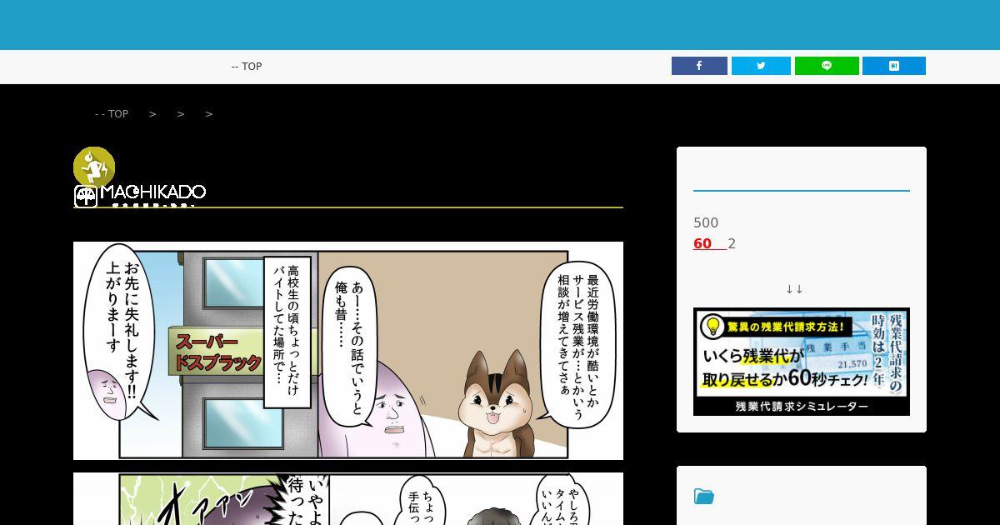Share the page on Facebook
The height and width of the screenshot is (525, 1000).
click(699, 66)
